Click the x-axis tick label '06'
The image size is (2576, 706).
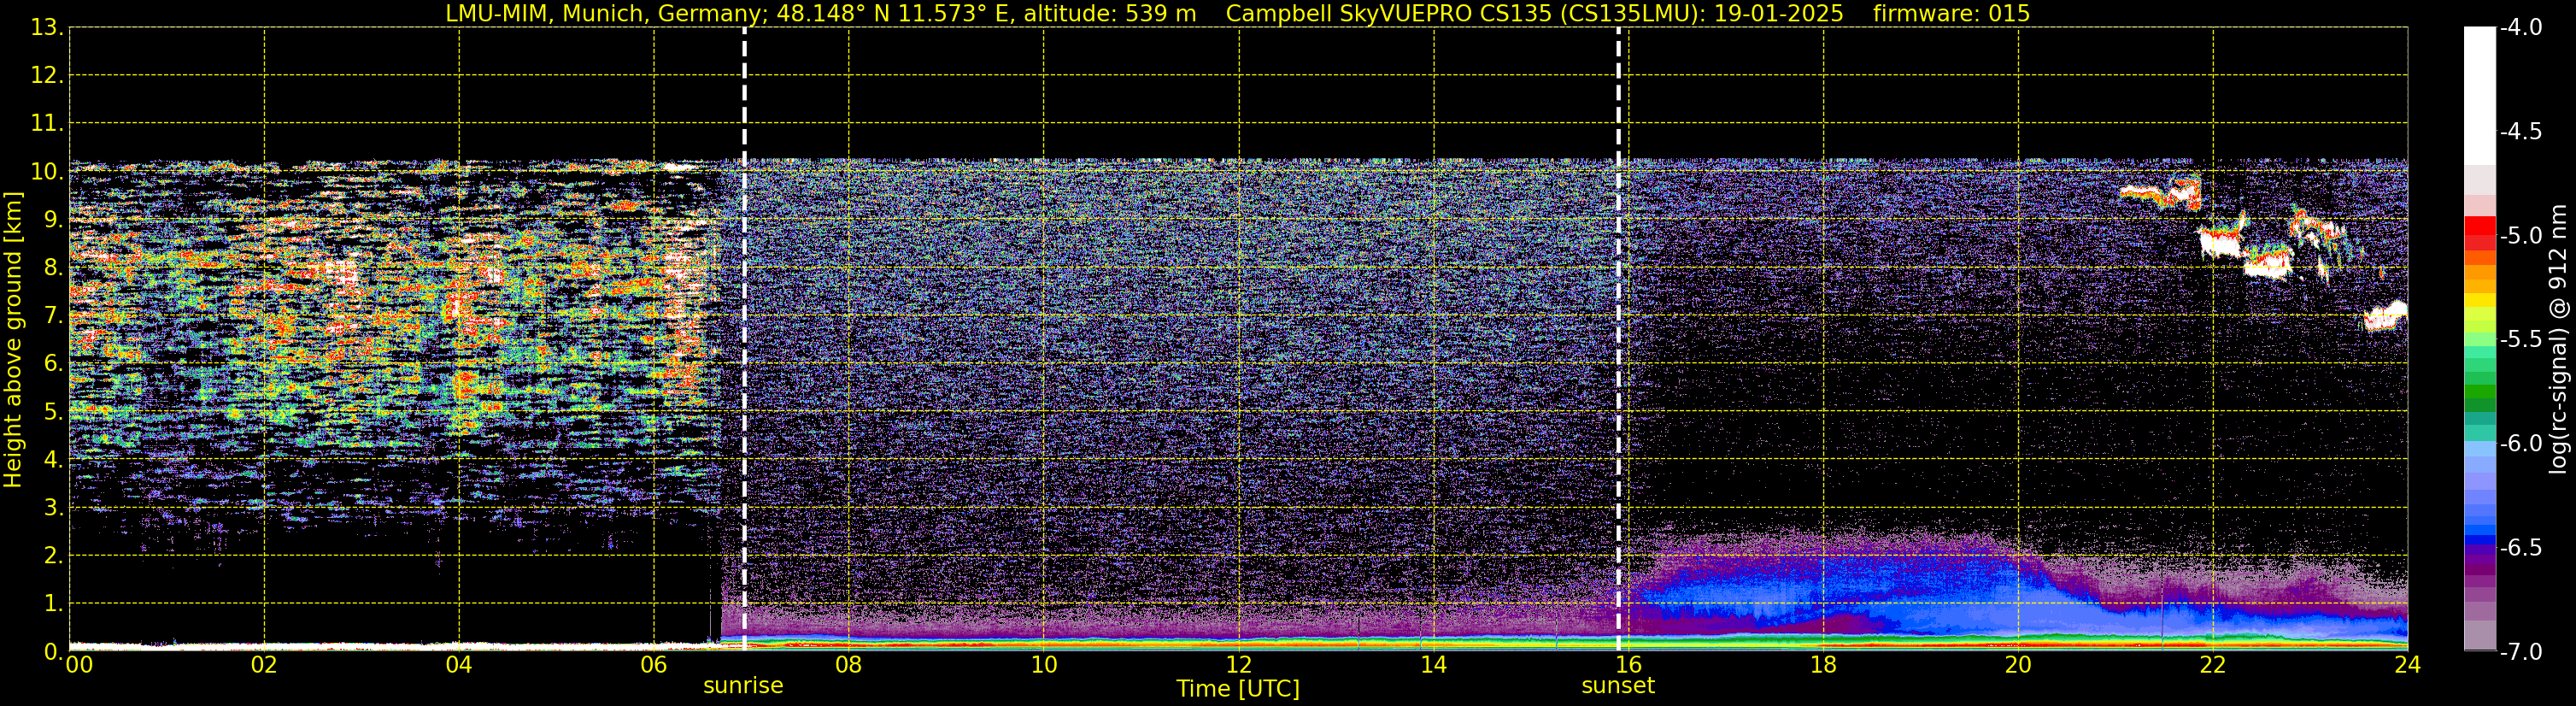[x=654, y=665]
